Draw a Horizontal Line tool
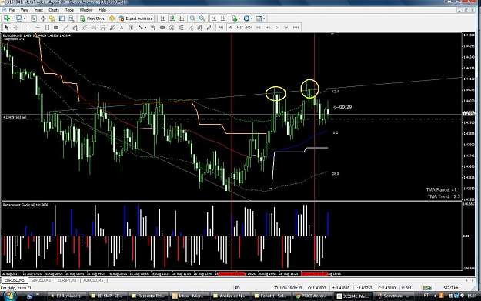Viewport: 481px width, 301px height. (x=38, y=28)
